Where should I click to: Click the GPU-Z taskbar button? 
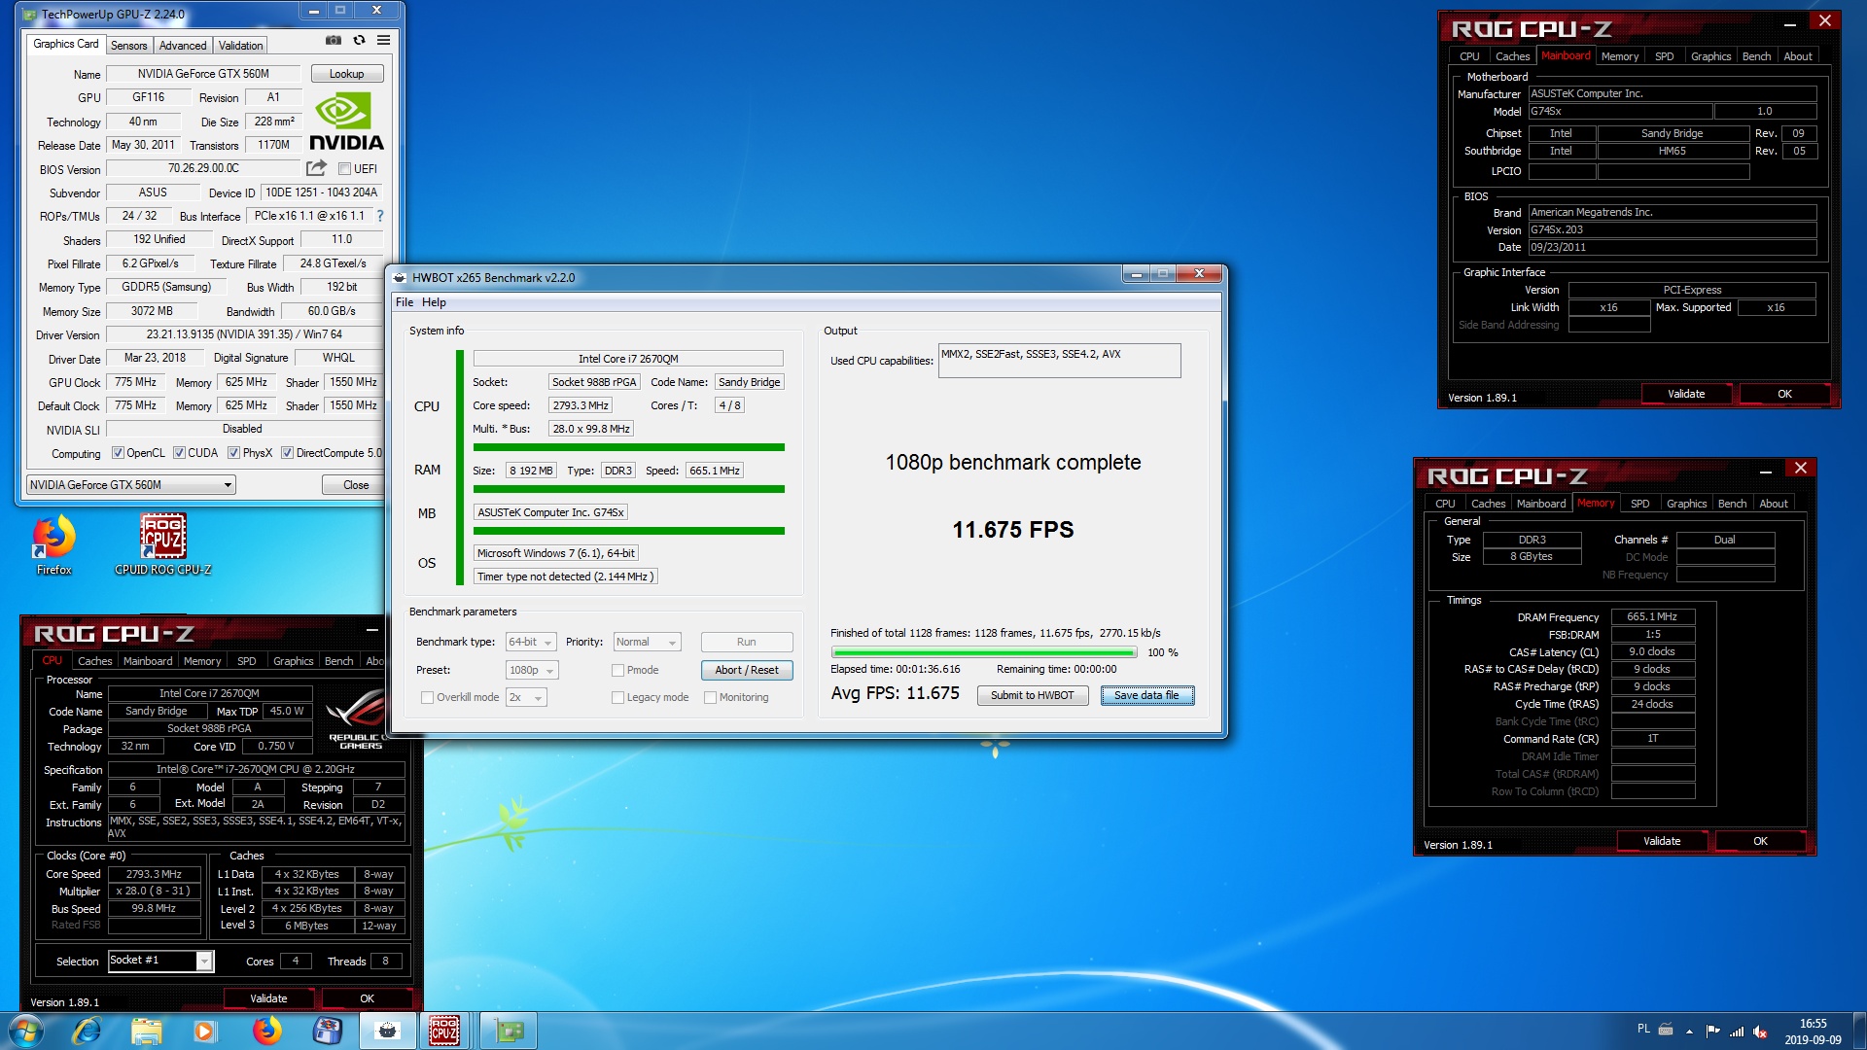click(509, 1031)
